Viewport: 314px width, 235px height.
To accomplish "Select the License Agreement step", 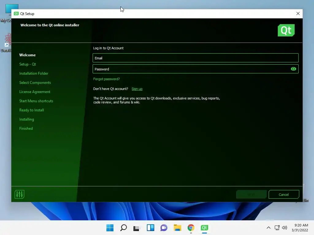I will [x=35, y=92].
